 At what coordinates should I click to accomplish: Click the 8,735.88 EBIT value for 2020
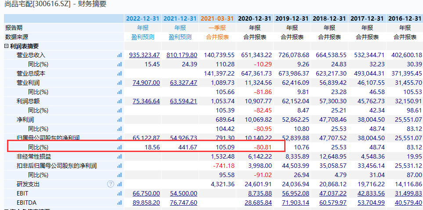(258, 193)
